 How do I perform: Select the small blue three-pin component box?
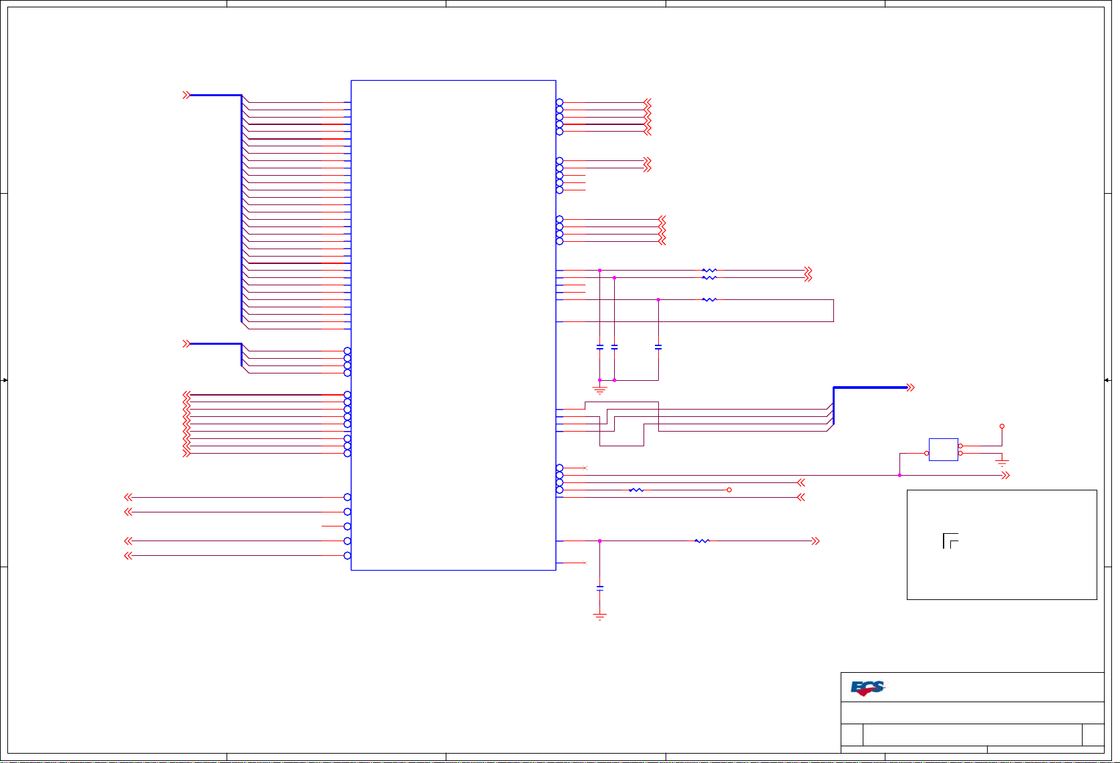(x=943, y=450)
